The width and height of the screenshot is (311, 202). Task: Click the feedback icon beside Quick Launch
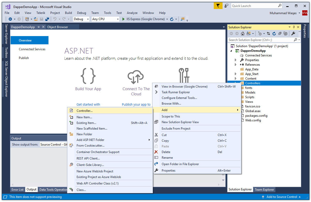click(x=226, y=6)
